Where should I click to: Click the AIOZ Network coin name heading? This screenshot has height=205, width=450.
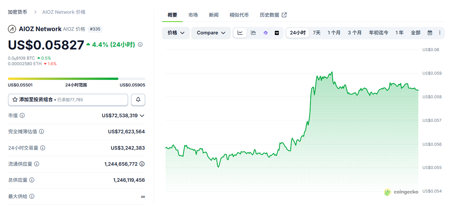click(x=40, y=29)
